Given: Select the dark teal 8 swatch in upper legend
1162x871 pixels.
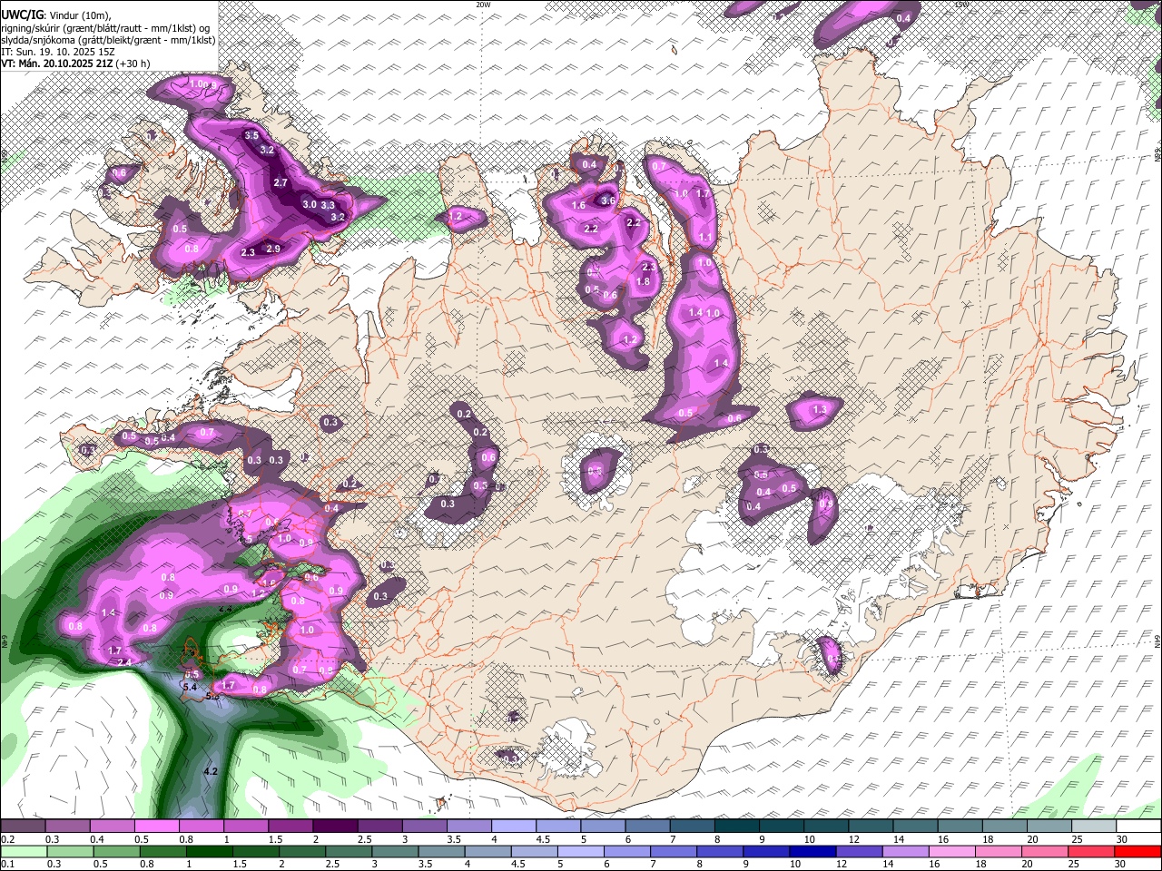Looking at the screenshot, I should 737,827.
